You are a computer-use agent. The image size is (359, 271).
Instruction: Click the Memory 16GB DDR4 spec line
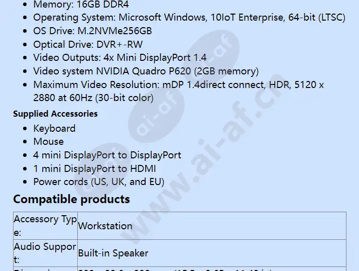point(81,5)
